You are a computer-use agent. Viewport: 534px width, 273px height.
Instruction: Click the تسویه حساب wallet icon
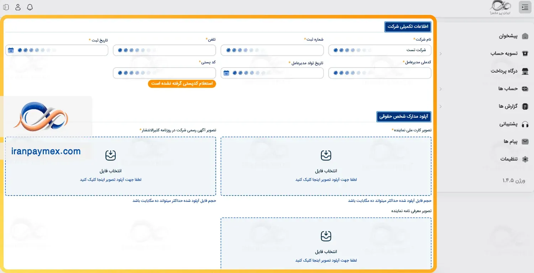pos(525,53)
